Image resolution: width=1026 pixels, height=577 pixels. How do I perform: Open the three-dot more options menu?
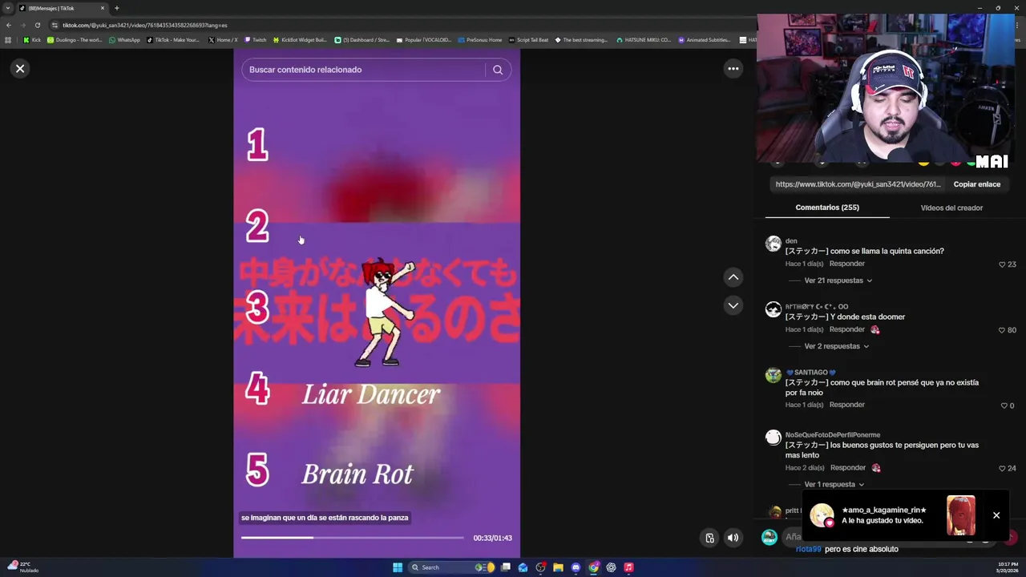733,69
